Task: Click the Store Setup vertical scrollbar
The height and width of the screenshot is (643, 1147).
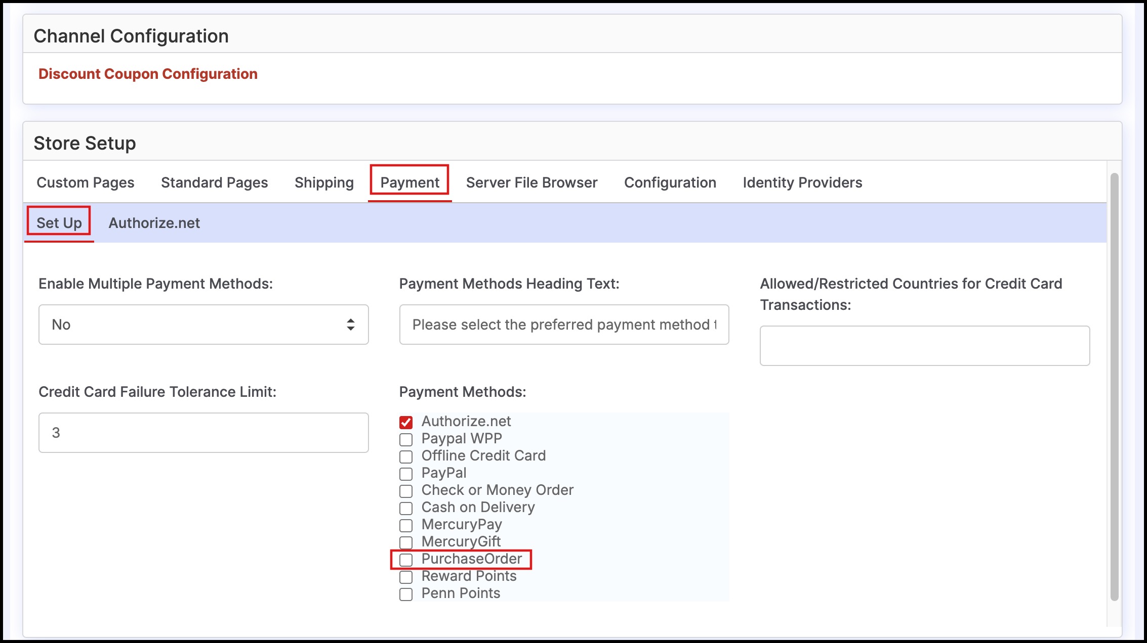Action: [1114, 387]
